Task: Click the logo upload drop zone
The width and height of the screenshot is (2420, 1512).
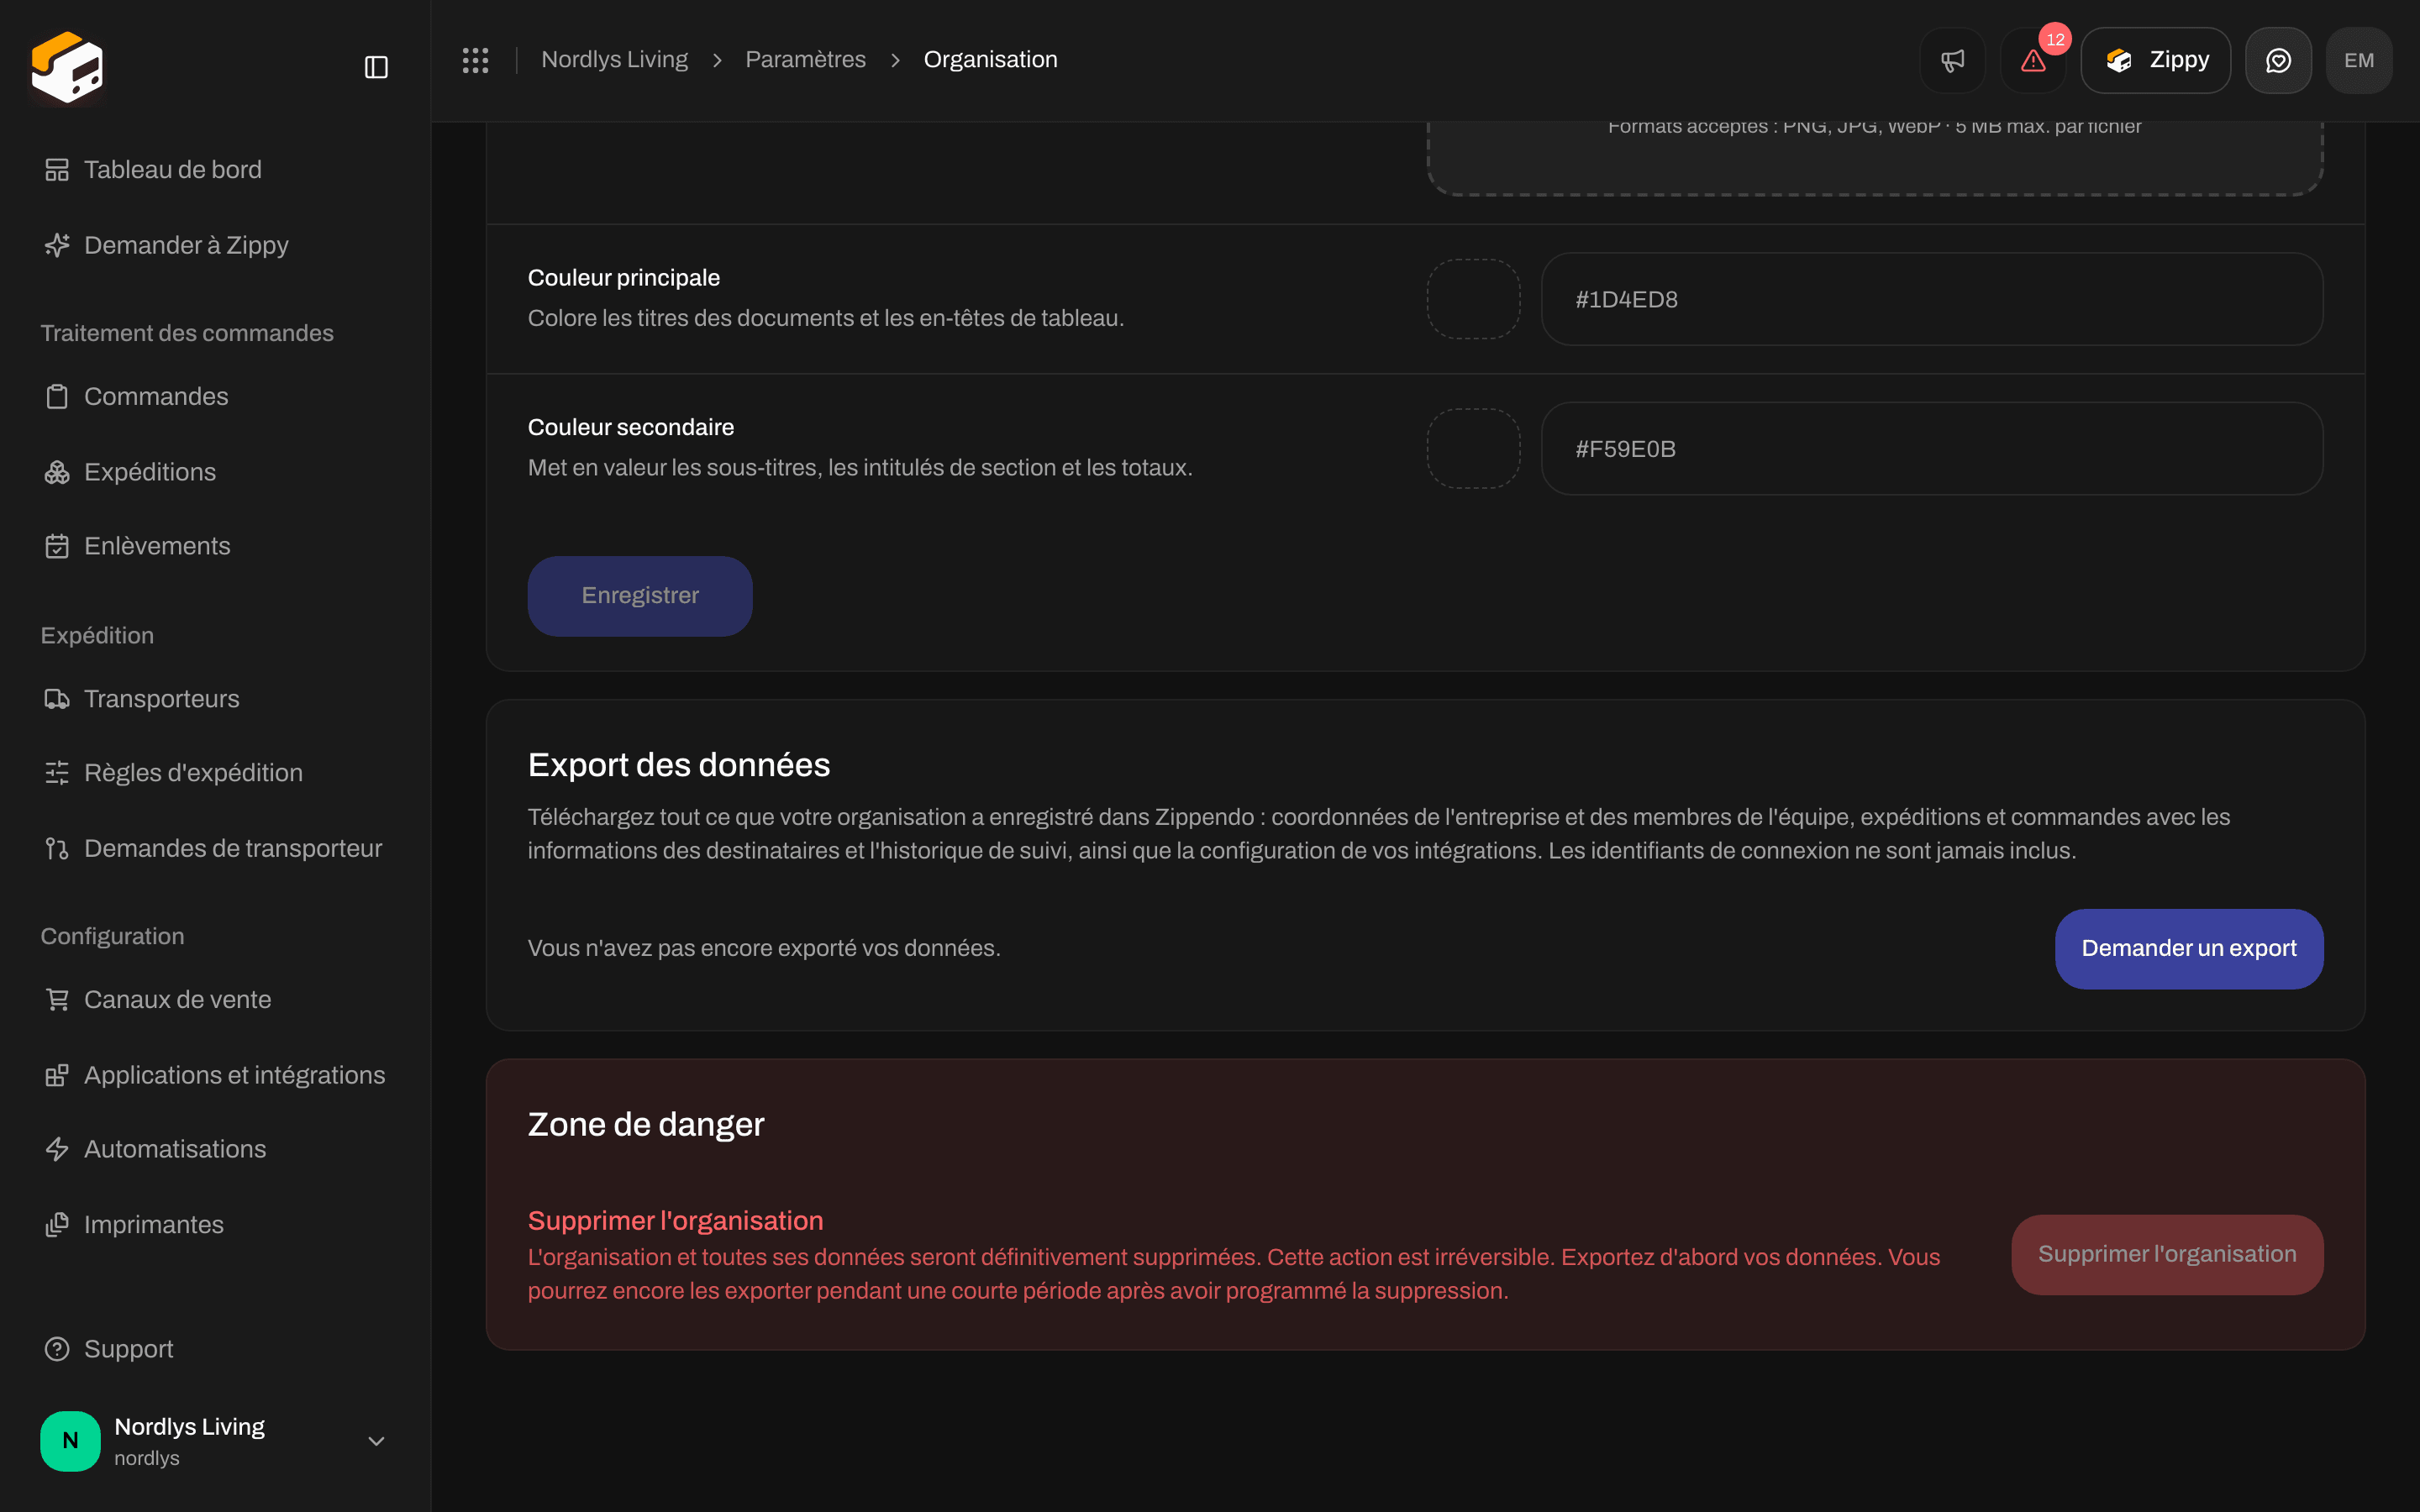Action: click(x=1874, y=157)
